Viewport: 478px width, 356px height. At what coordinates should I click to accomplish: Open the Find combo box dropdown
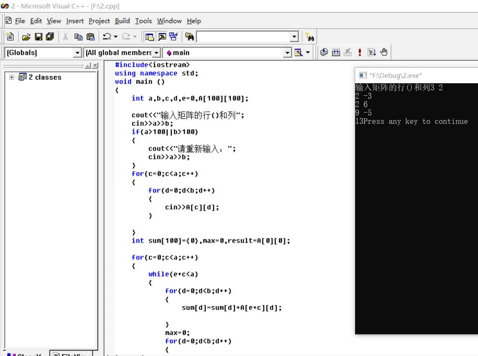coord(294,37)
